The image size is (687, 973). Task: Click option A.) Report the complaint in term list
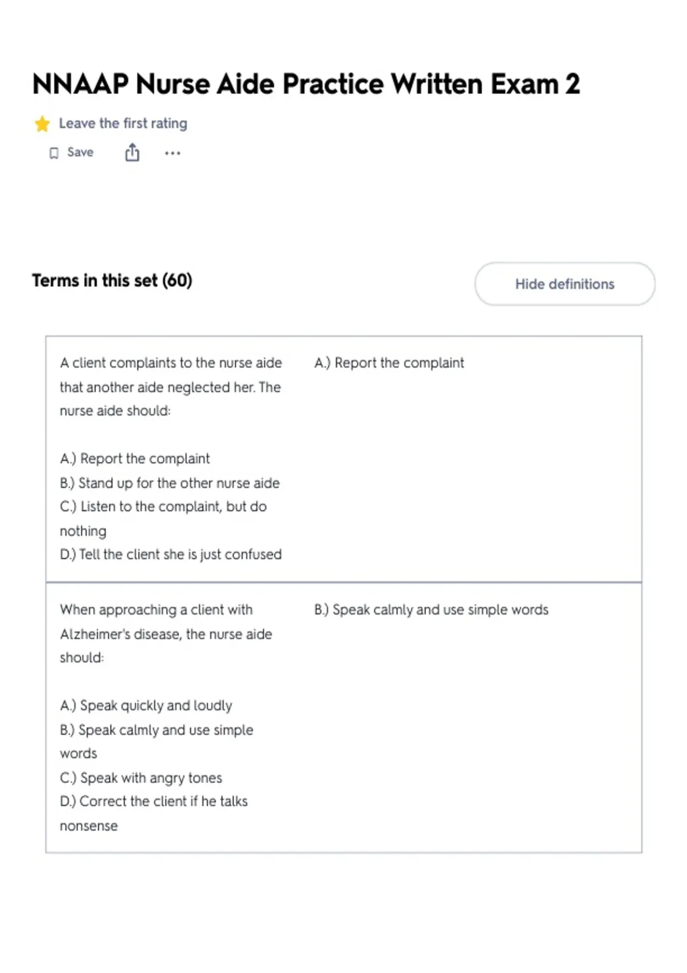pos(135,459)
